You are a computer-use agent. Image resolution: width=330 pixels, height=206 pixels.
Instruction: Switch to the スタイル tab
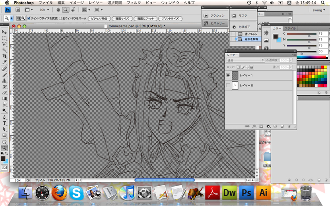pos(290,29)
